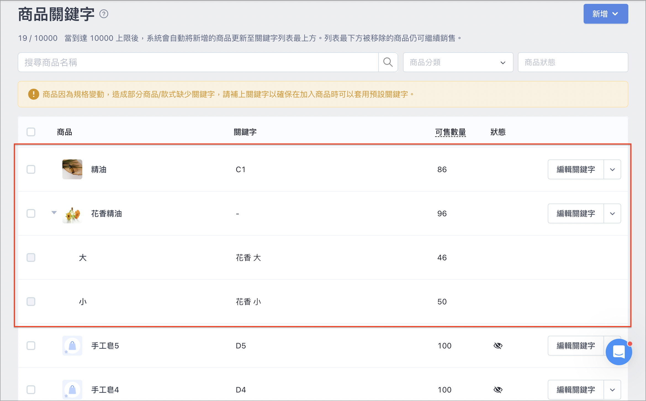Check the checkbox for 大 variant row
646x401 pixels.
point(31,258)
